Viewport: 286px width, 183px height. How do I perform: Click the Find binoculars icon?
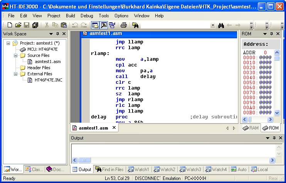pos(221,25)
